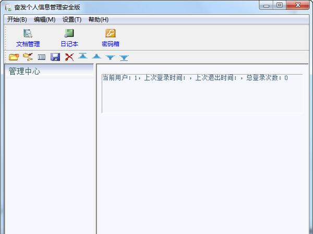This screenshot has height=234, width=313.
Task: Click the application icon in title bar
Action: pyautogui.click(x=8, y=7)
